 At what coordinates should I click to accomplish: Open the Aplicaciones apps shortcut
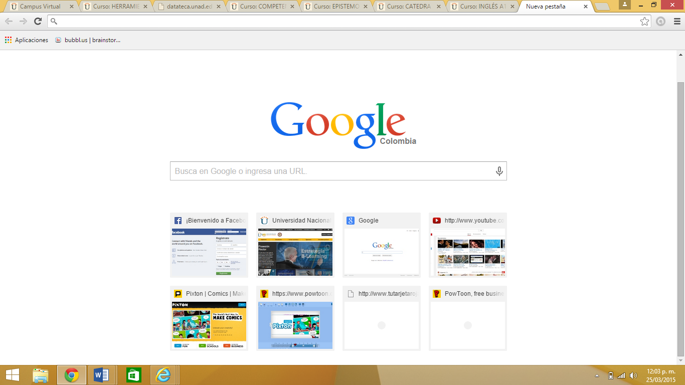coord(27,40)
